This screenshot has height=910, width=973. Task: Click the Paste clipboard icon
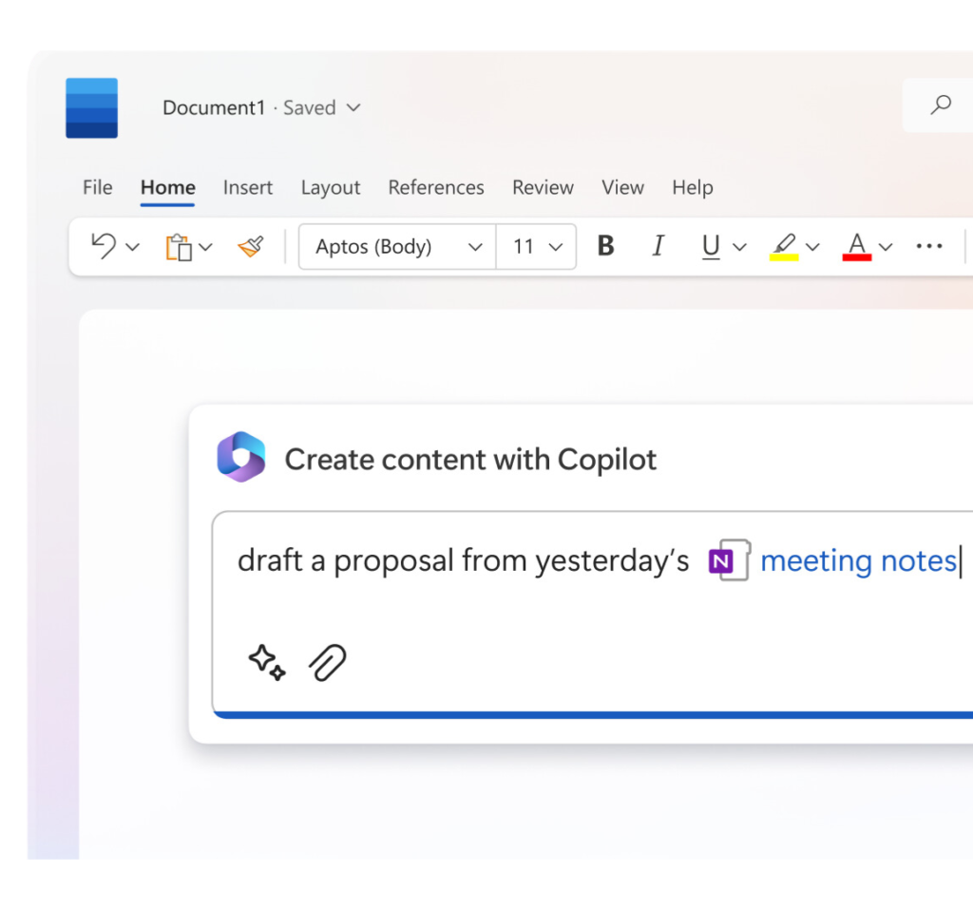pos(178,247)
